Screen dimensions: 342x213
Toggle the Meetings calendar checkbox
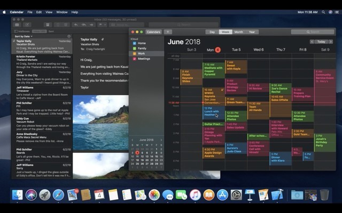point(134,59)
